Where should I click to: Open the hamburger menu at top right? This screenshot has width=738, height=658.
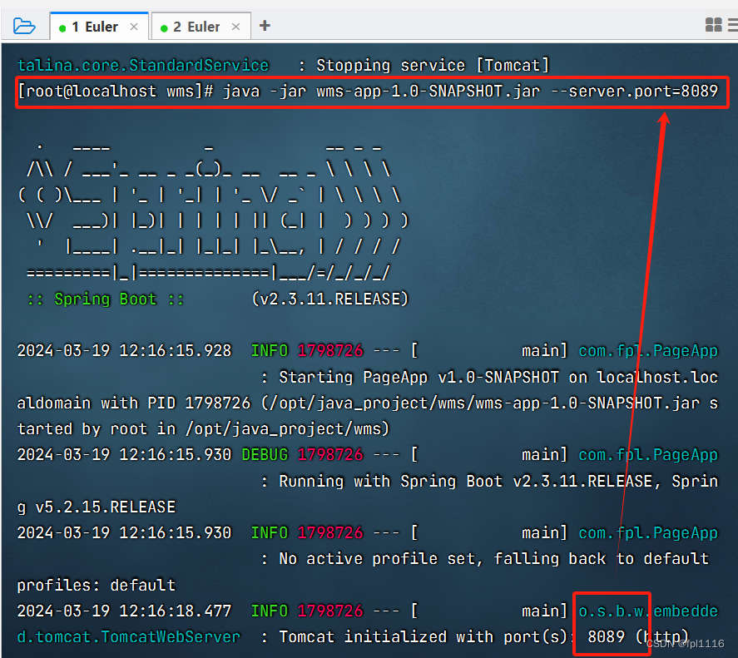733,25
